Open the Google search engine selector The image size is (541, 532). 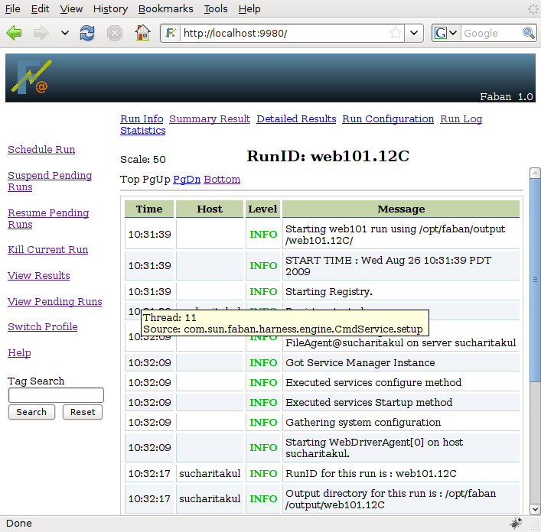point(446,33)
